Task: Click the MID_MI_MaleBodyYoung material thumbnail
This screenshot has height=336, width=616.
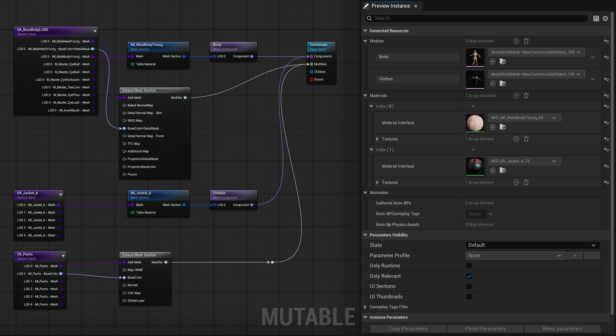Action: coord(475,123)
